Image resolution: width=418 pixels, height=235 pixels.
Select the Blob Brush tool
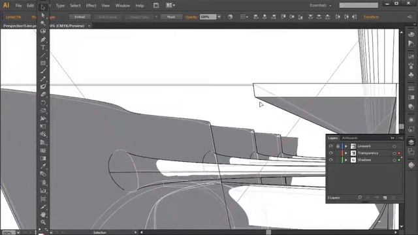43,87
